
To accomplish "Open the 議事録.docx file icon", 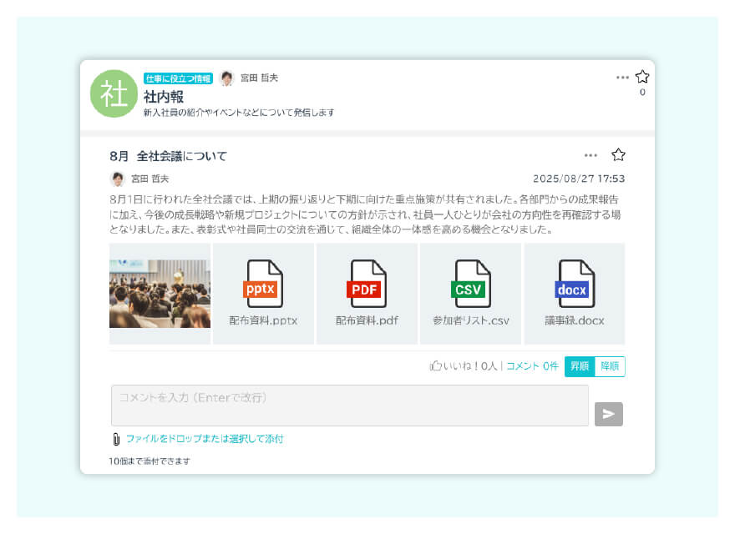I will pos(575,284).
